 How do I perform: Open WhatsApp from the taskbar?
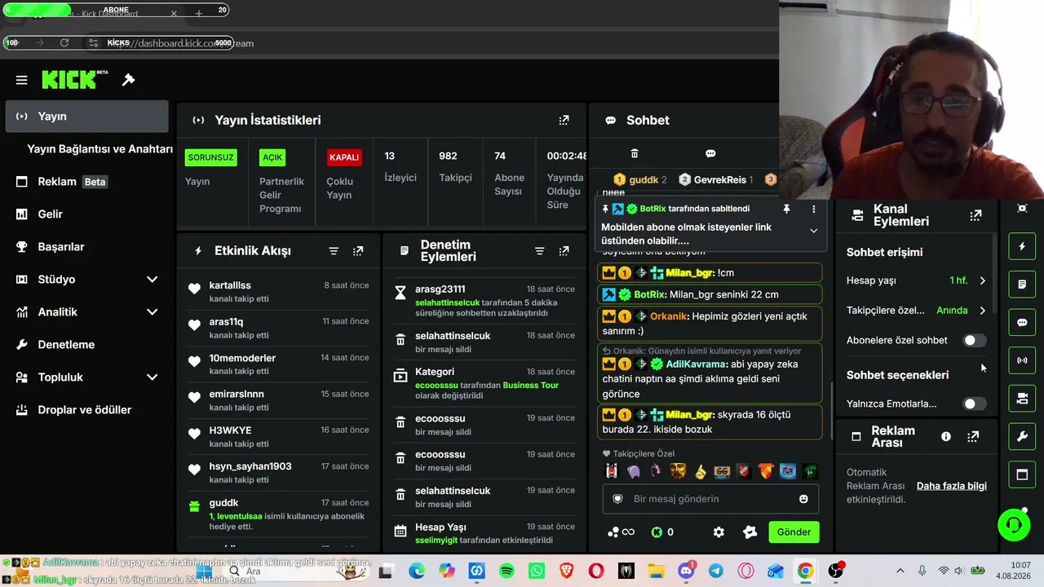(536, 572)
